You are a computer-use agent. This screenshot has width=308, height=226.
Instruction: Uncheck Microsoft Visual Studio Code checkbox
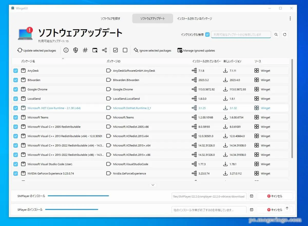tap(16, 164)
